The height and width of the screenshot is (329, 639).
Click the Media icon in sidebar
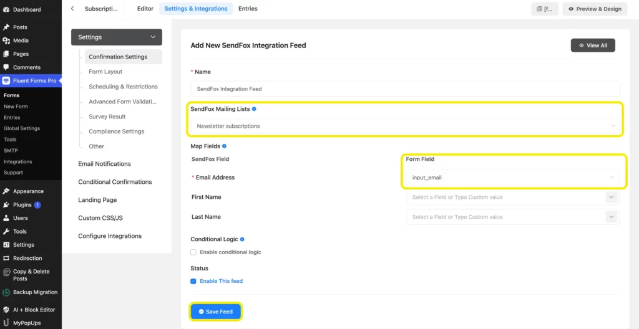click(x=6, y=41)
